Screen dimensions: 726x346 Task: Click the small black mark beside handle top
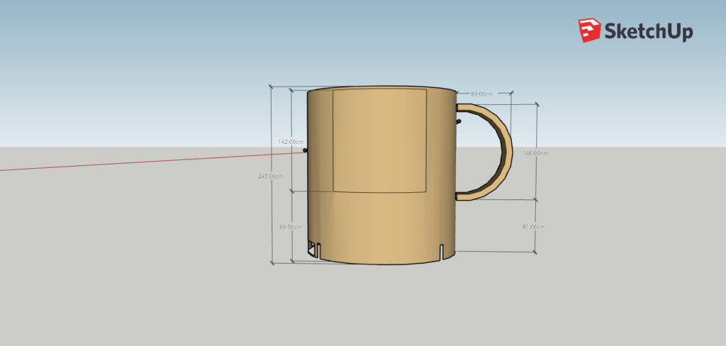tap(458, 122)
